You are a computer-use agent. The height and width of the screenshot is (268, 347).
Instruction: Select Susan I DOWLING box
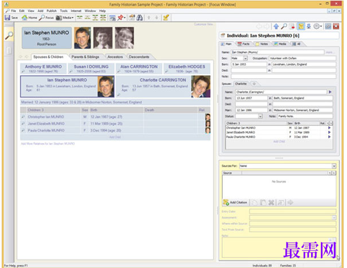click(91, 68)
